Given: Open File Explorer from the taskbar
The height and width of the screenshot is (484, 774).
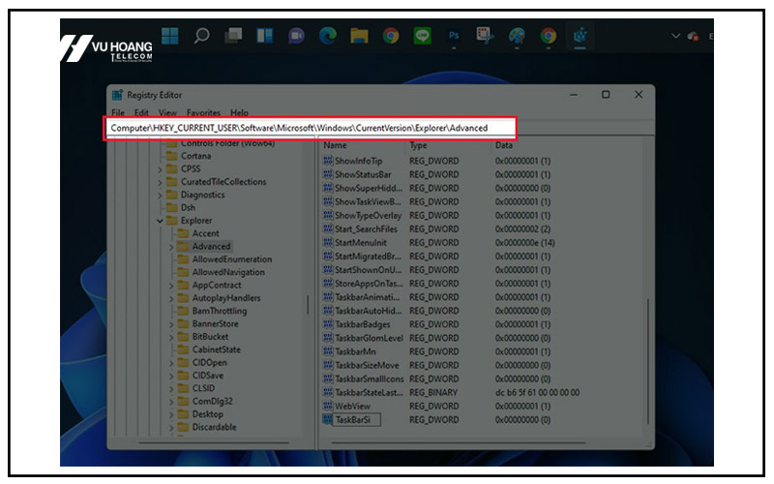Looking at the screenshot, I should click(x=359, y=36).
